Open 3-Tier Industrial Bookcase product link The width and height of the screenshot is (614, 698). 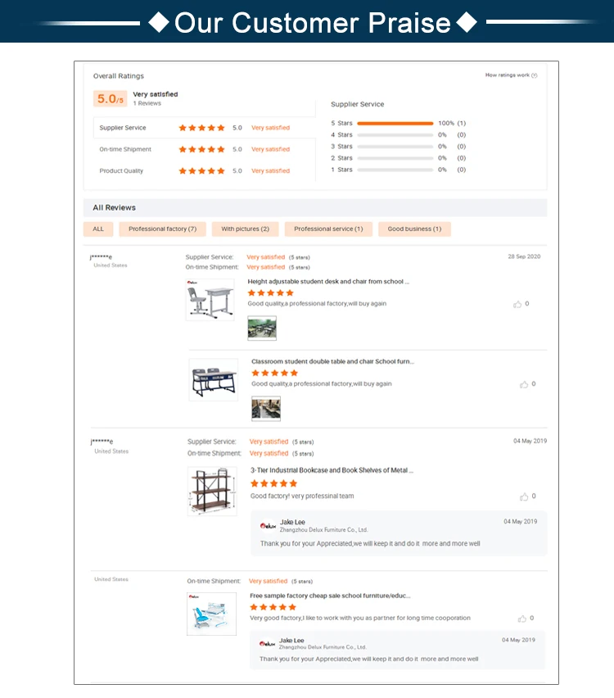tap(332, 470)
